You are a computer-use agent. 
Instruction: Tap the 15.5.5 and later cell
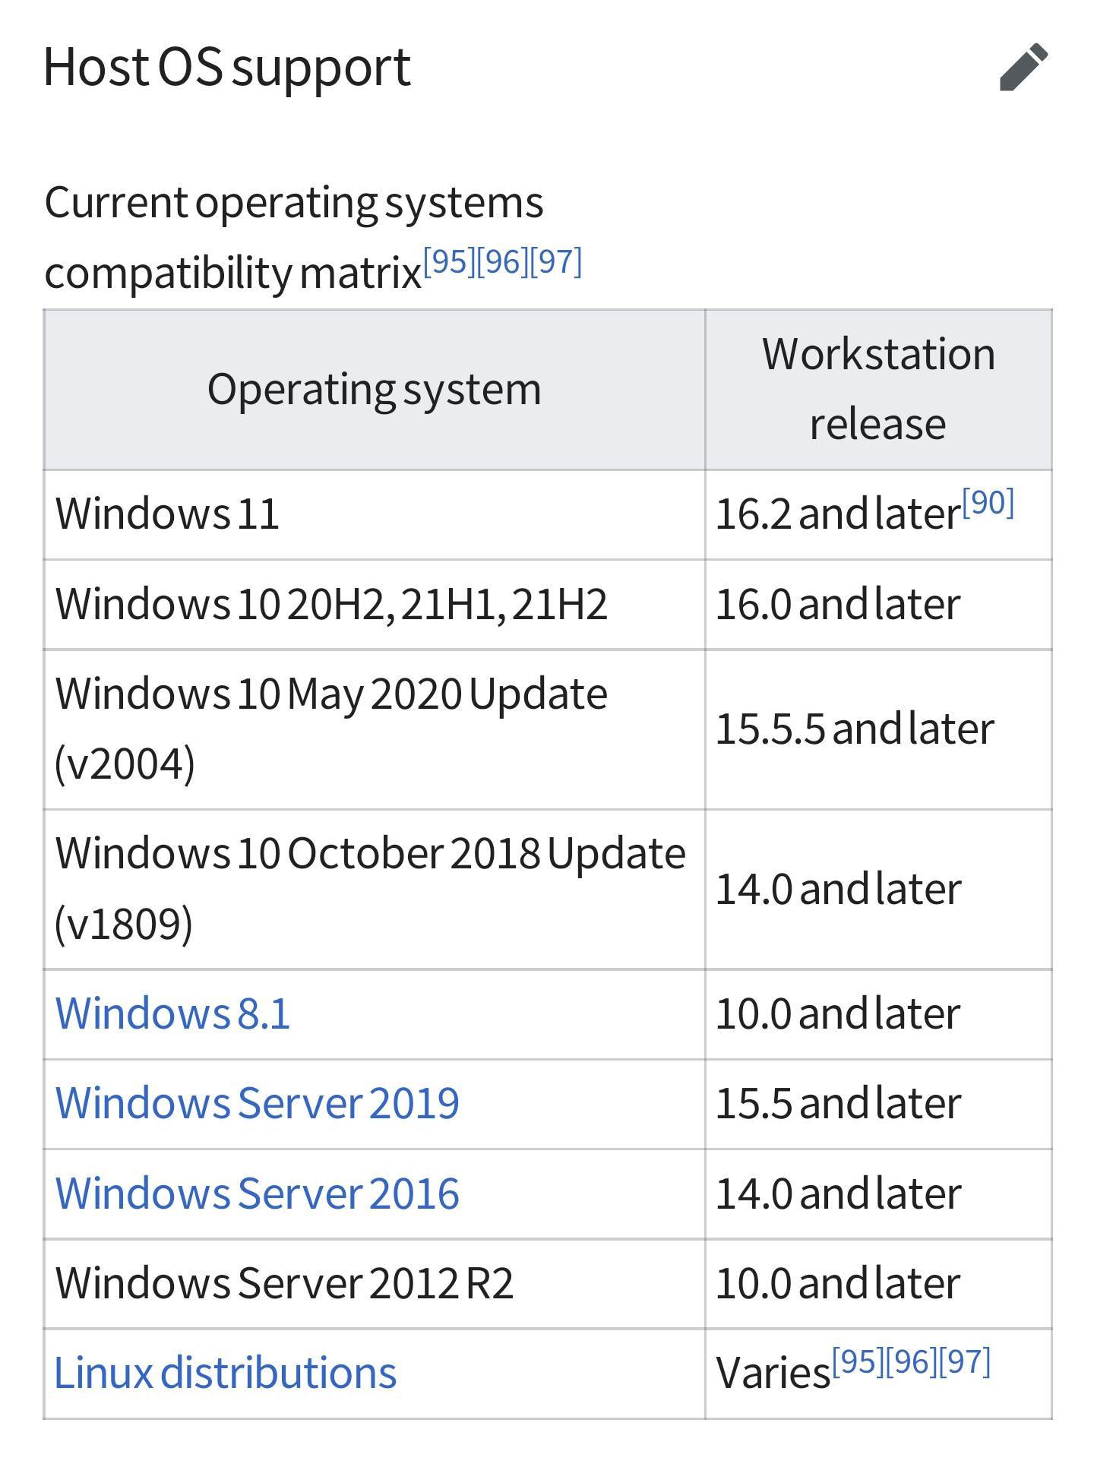(855, 729)
